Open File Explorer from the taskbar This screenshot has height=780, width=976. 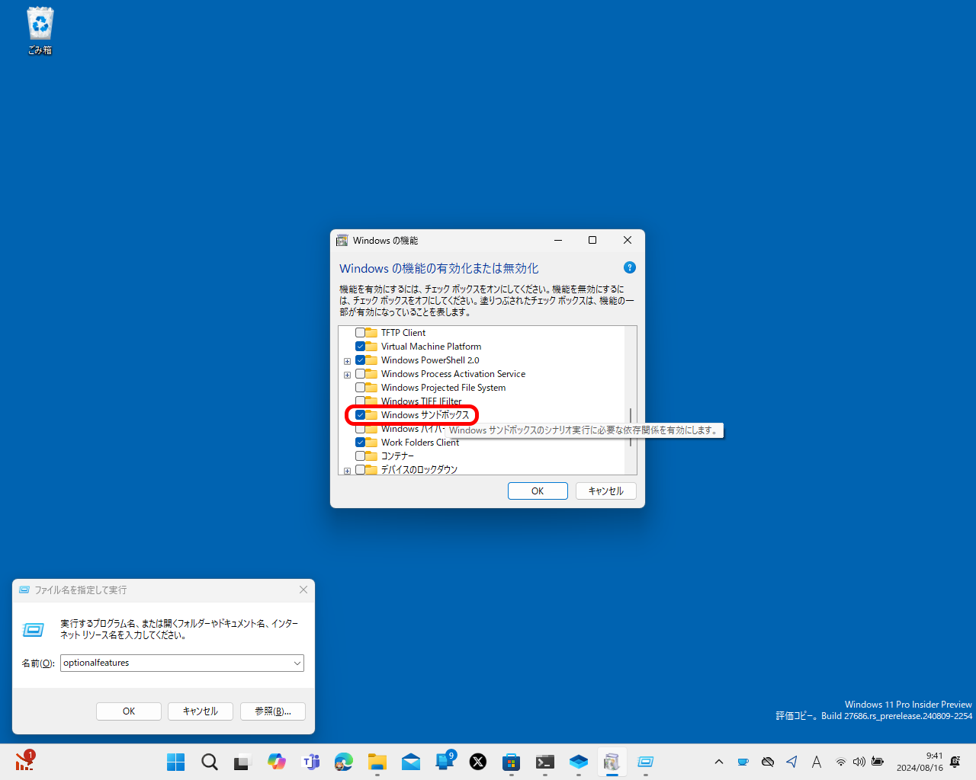377,761
